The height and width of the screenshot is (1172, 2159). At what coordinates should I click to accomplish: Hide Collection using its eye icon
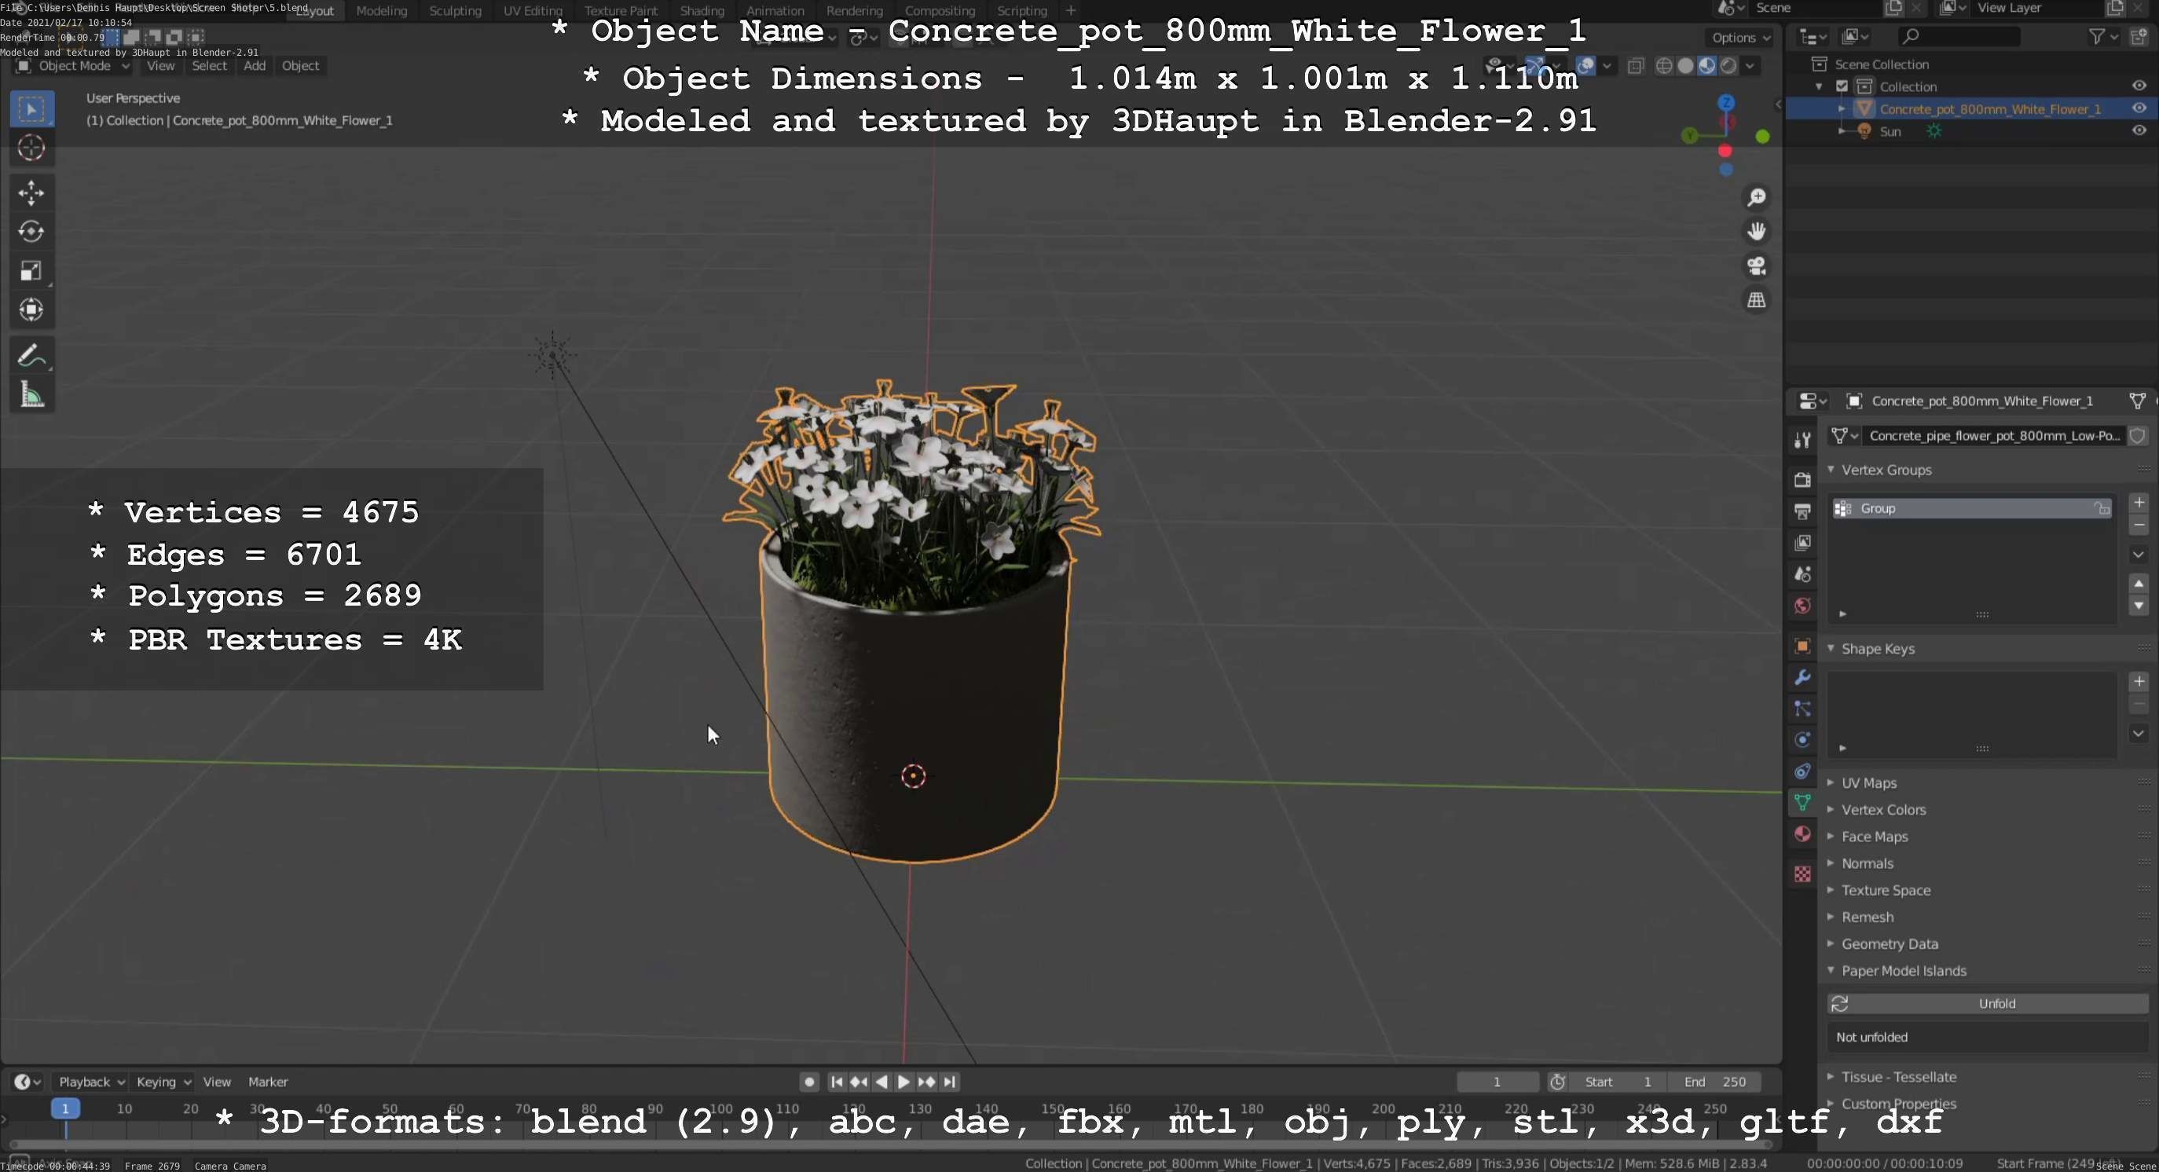[2138, 86]
